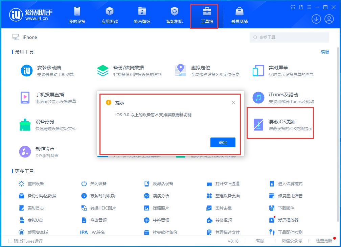Click the circular download icon at top right
This screenshot has width=341, height=247.
click(x=316, y=19)
